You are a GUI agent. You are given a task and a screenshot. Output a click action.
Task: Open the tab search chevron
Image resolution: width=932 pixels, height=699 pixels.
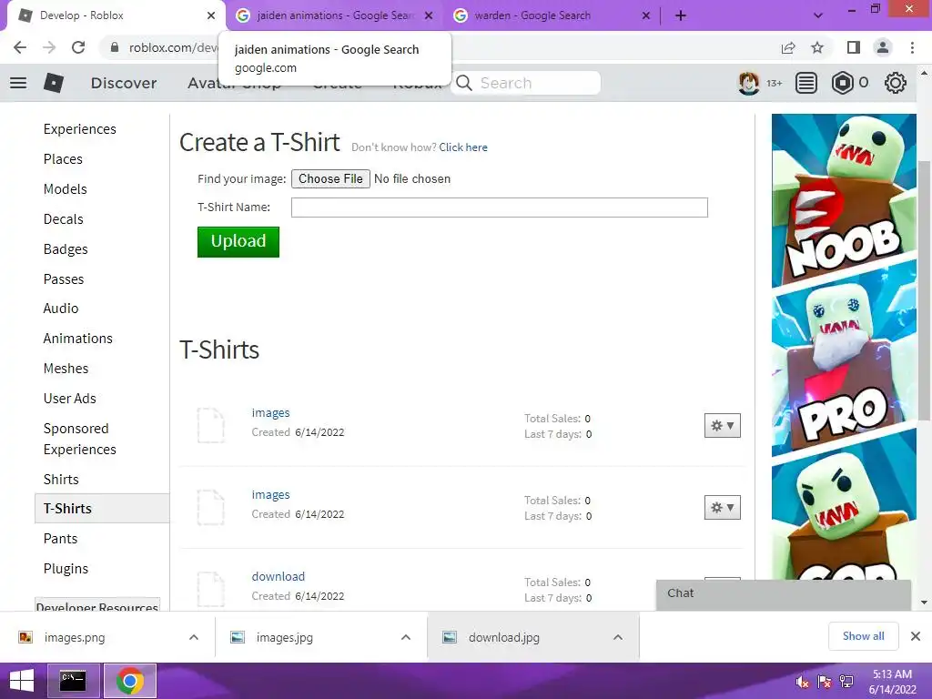tap(818, 15)
